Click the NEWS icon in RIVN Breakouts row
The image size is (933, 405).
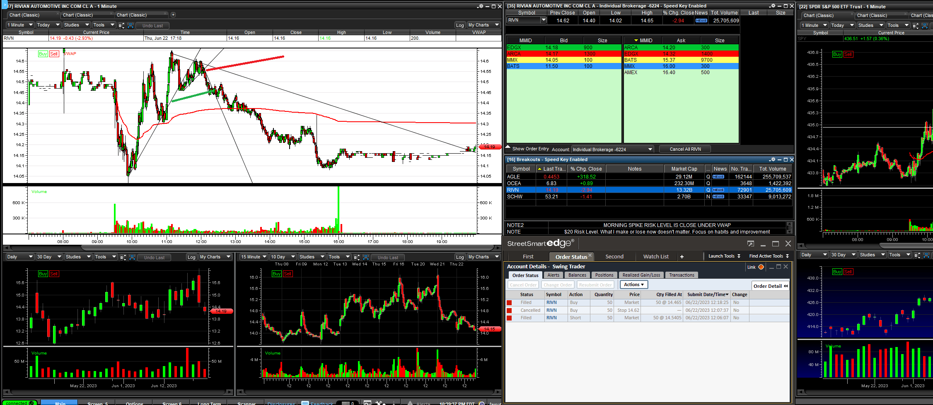coord(718,190)
